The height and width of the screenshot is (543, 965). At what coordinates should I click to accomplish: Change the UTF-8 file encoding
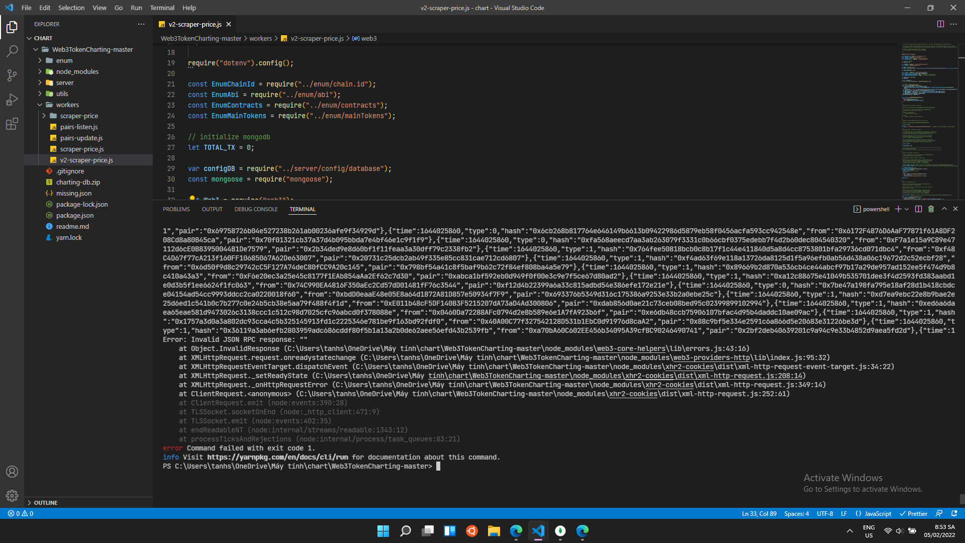click(x=825, y=513)
